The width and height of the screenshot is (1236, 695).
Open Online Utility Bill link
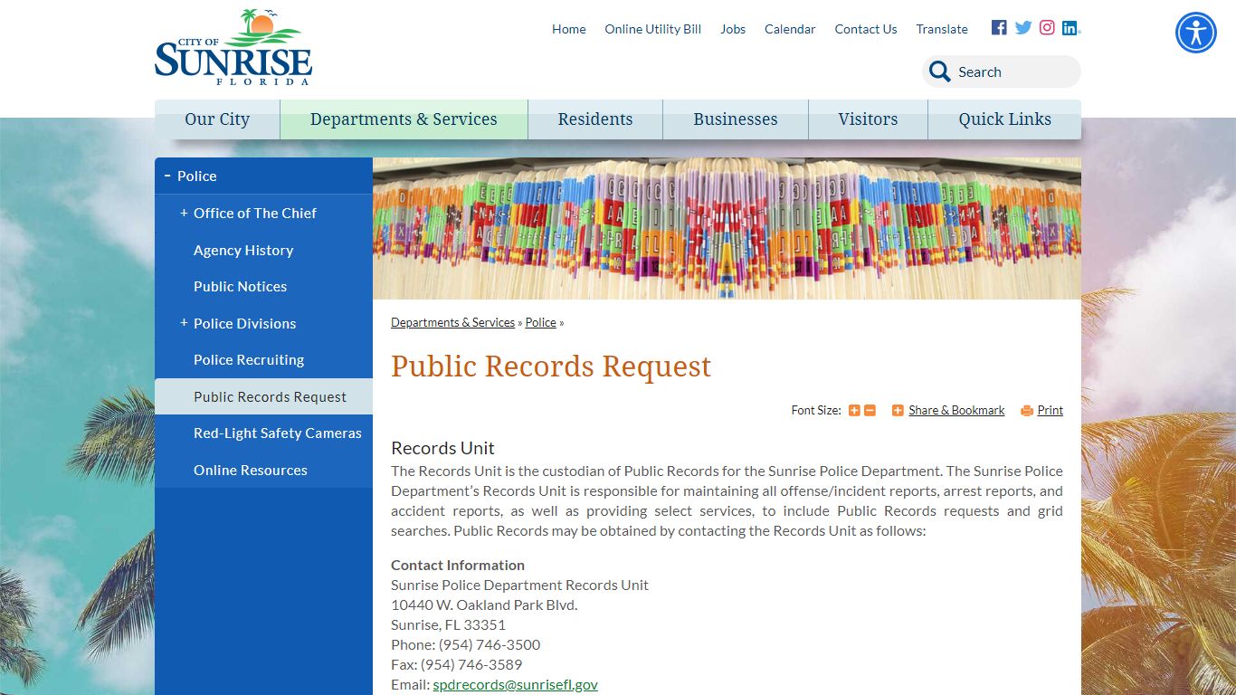pyautogui.click(x=653, y=29)
